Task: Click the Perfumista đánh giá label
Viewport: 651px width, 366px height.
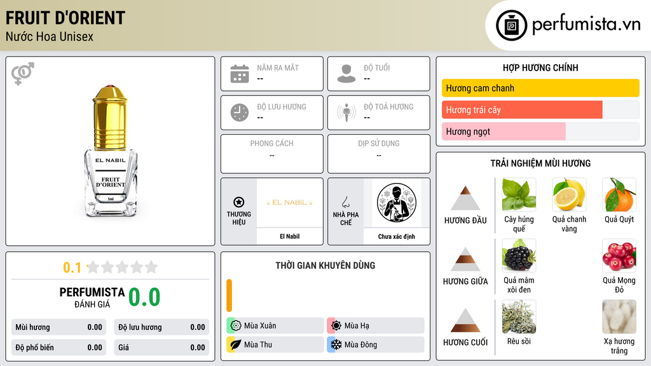Action: pos(92,297)
